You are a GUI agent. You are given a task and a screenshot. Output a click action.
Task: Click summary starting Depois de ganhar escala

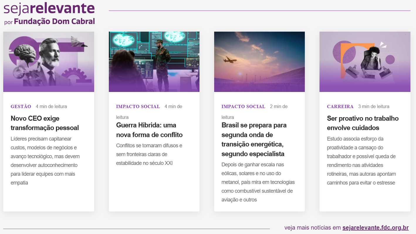point(258,182)
